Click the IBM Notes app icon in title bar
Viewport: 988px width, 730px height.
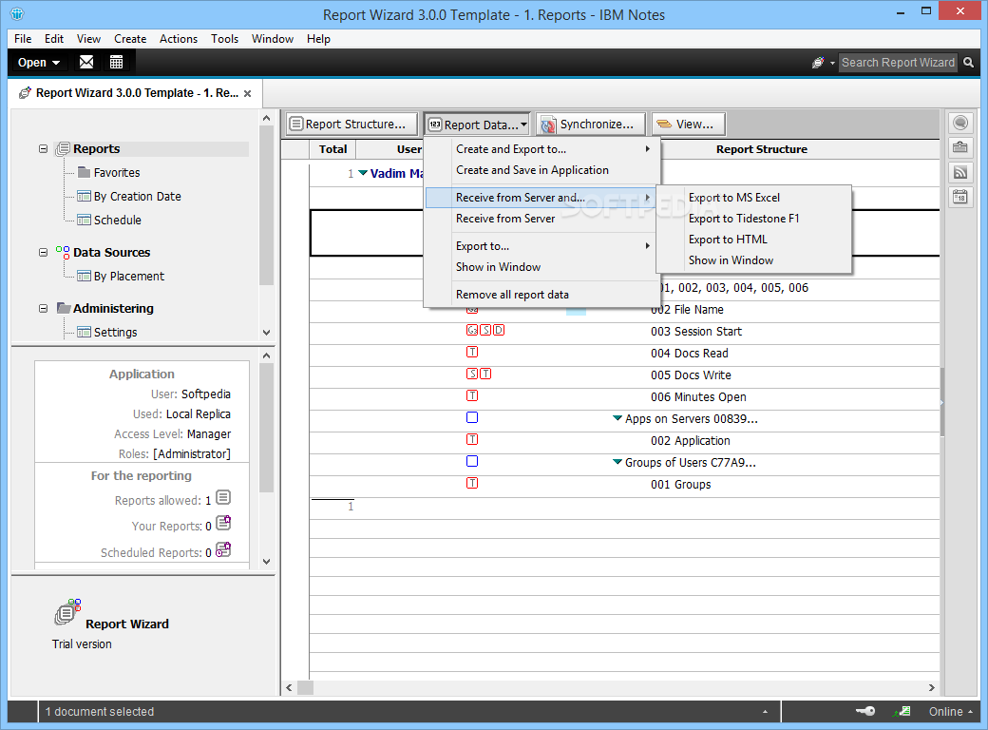(x=17, y=14)
